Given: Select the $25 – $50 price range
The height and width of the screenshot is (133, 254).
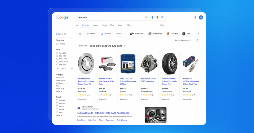Looking at the screenshot, I should [x=57, y=56].
